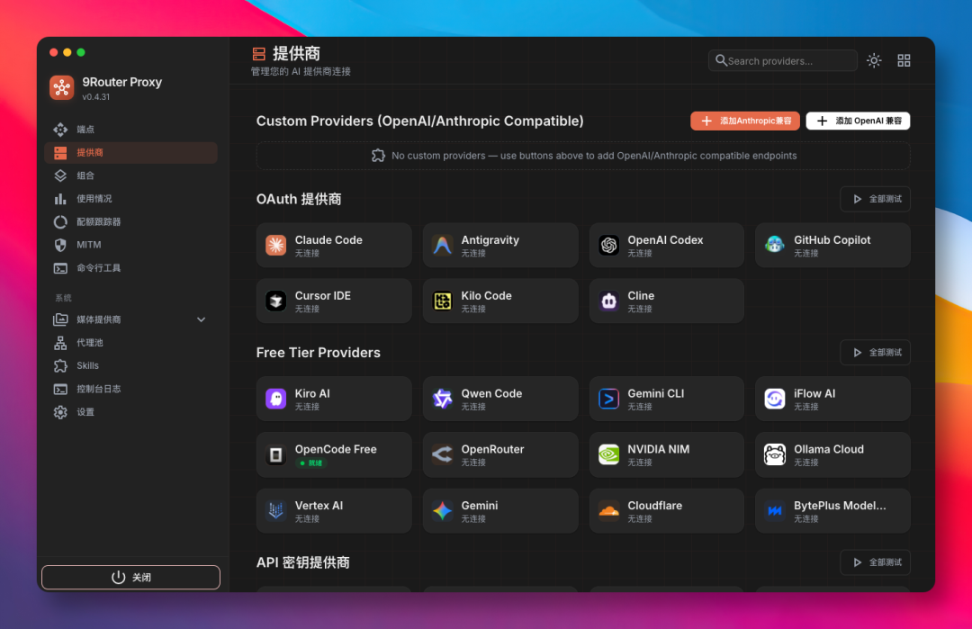The height and width of the screenshot is (629, 972).
Task: Click the Cloudflare cloud icon
Action: pyautogui.click(x=608, y=511)
